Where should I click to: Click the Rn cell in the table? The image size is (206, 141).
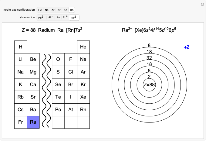(x=83, y=109)
